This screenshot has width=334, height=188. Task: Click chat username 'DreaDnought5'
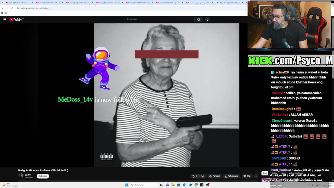tap(282, 109)
